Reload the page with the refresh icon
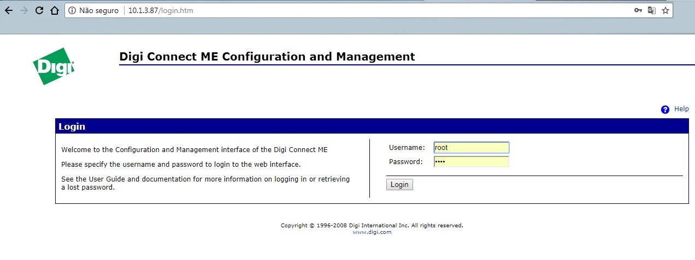695x260 pixels. click(39, 10)
